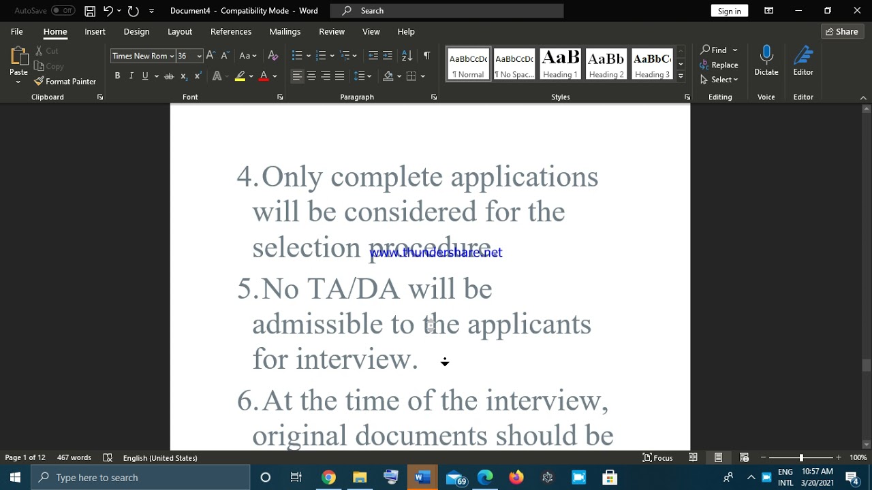This screenshot has height=490, width=872.
Task: Click the Redo icon
Action: [x=133, y=11]
